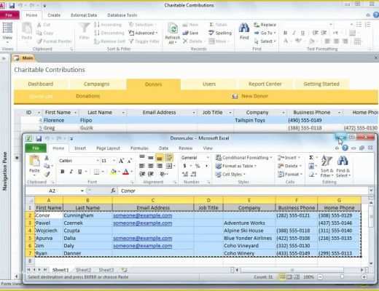Click the Excel Center alignment icon

coord(151,166)
